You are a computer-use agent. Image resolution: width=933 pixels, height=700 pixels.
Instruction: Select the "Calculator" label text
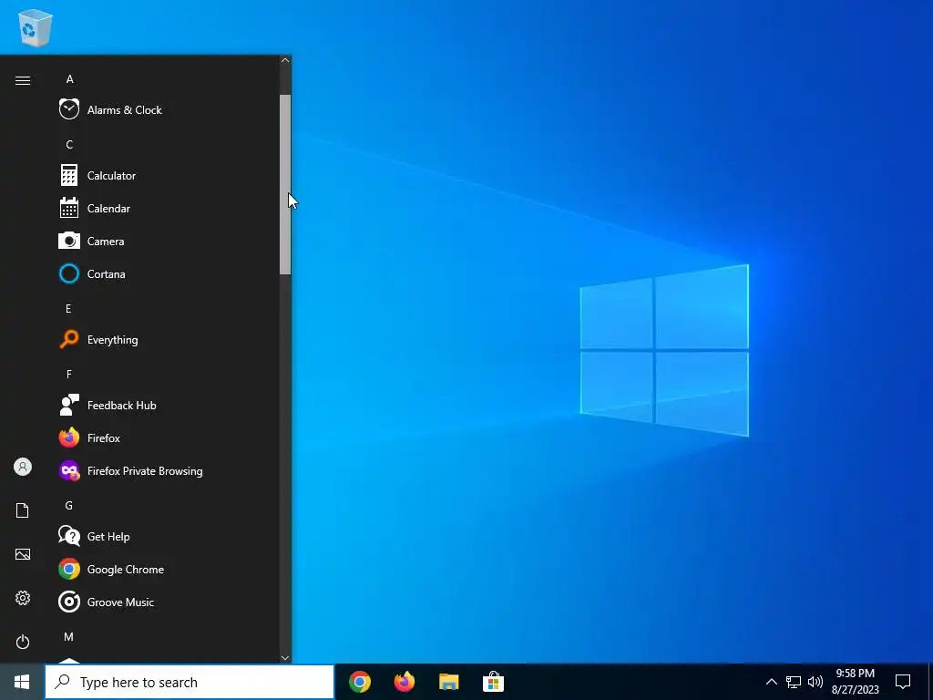[x=111, y=176]
